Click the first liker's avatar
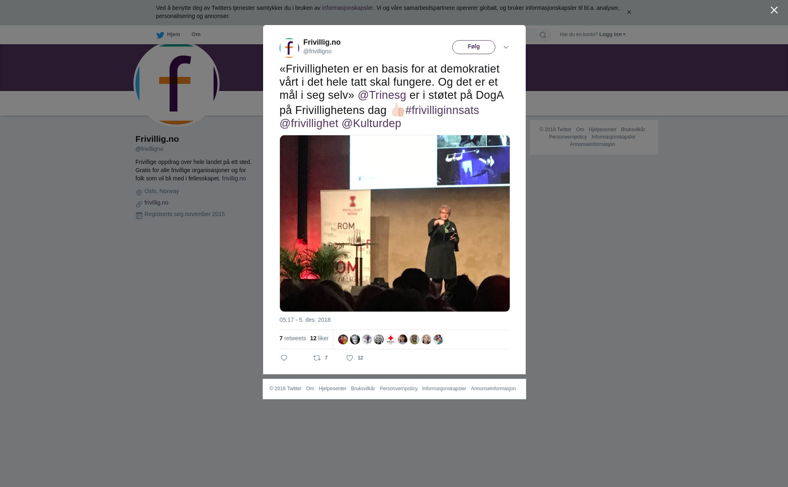The image size is (788, 487). point(343,339)
